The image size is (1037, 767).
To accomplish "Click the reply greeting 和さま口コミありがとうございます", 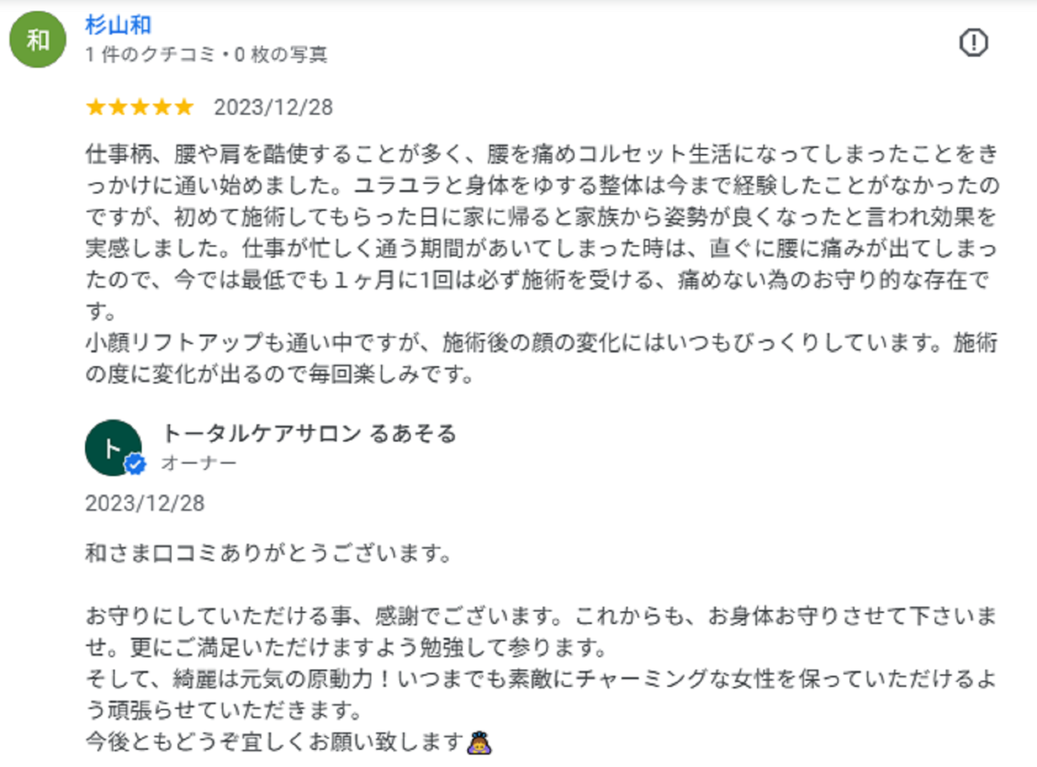I will click(267, 555).
